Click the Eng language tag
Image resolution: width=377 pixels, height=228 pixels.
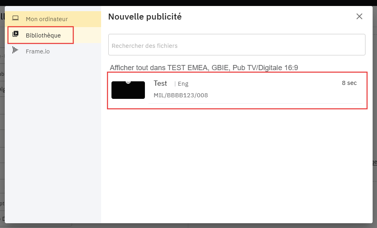click(183, 84)
